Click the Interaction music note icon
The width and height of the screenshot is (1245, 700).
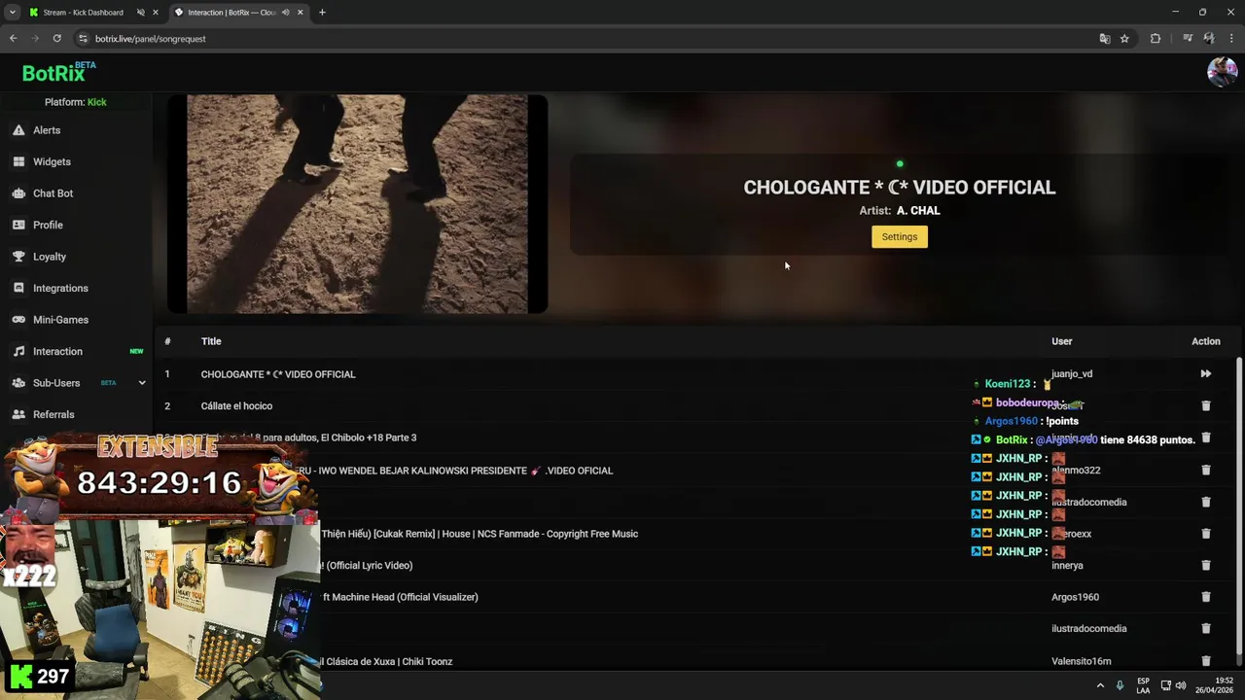[18, 351]
